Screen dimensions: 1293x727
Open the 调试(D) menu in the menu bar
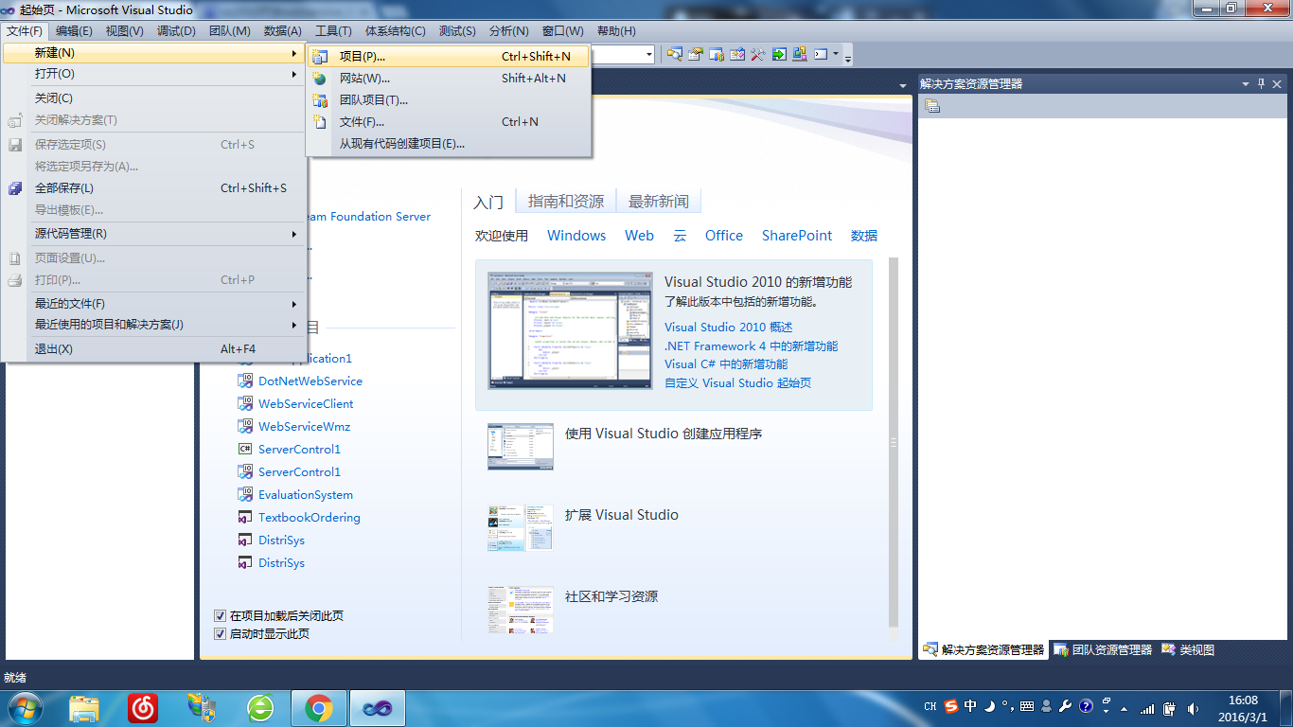pyautogui.click(x=176, y=31)
